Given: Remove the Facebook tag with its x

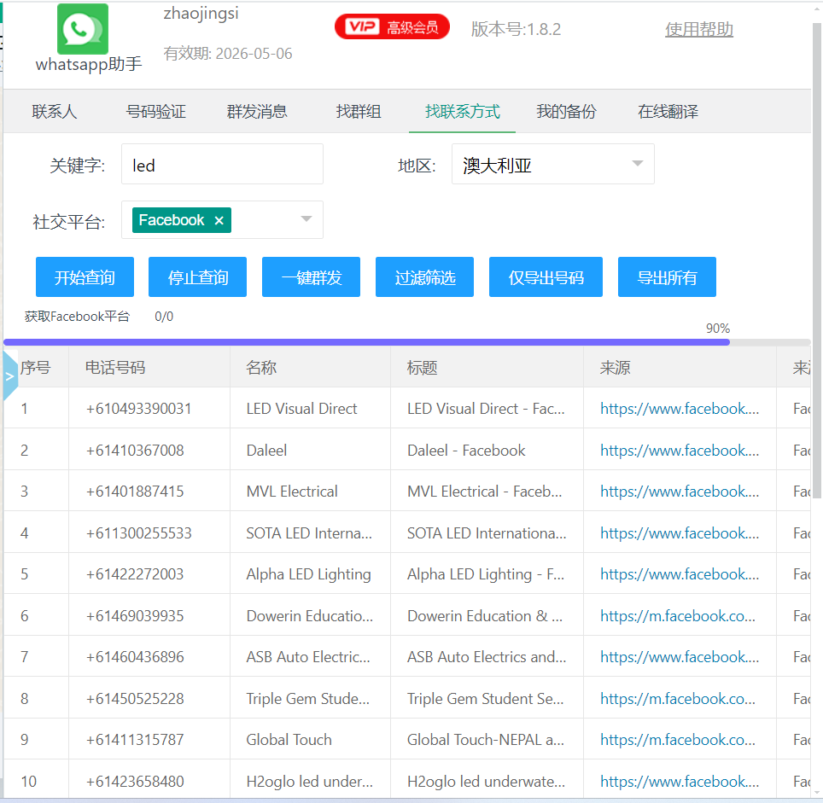Looking at the screenshot, I should [219, 221].
